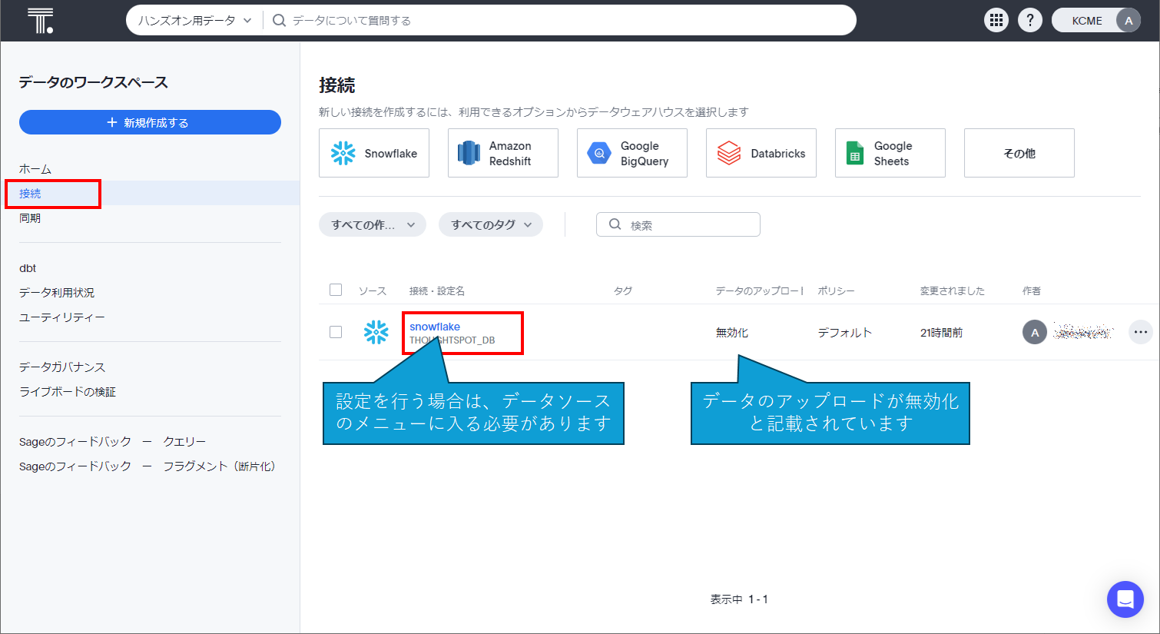Click the Snowflake icon in the connection row

pyautogui.click(x=376, y=332)
